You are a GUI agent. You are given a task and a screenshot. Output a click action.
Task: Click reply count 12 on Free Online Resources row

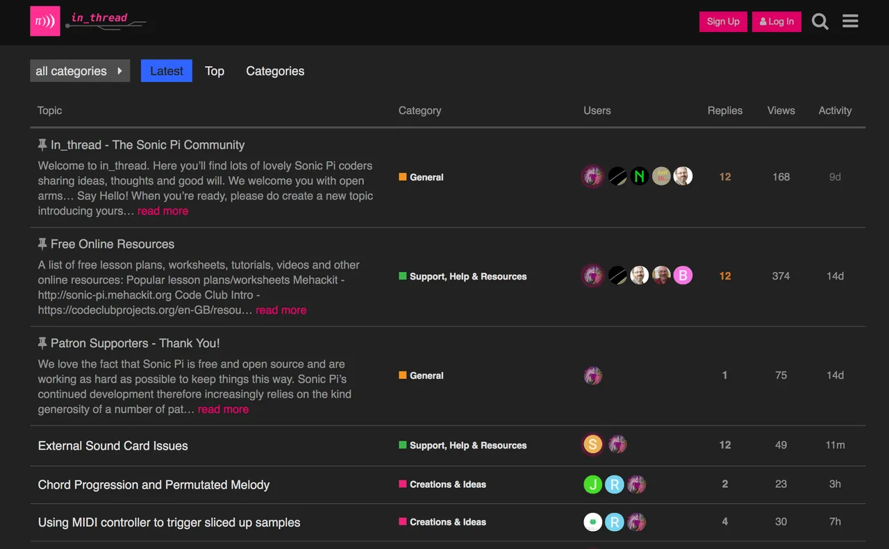(x=725, y=276)
